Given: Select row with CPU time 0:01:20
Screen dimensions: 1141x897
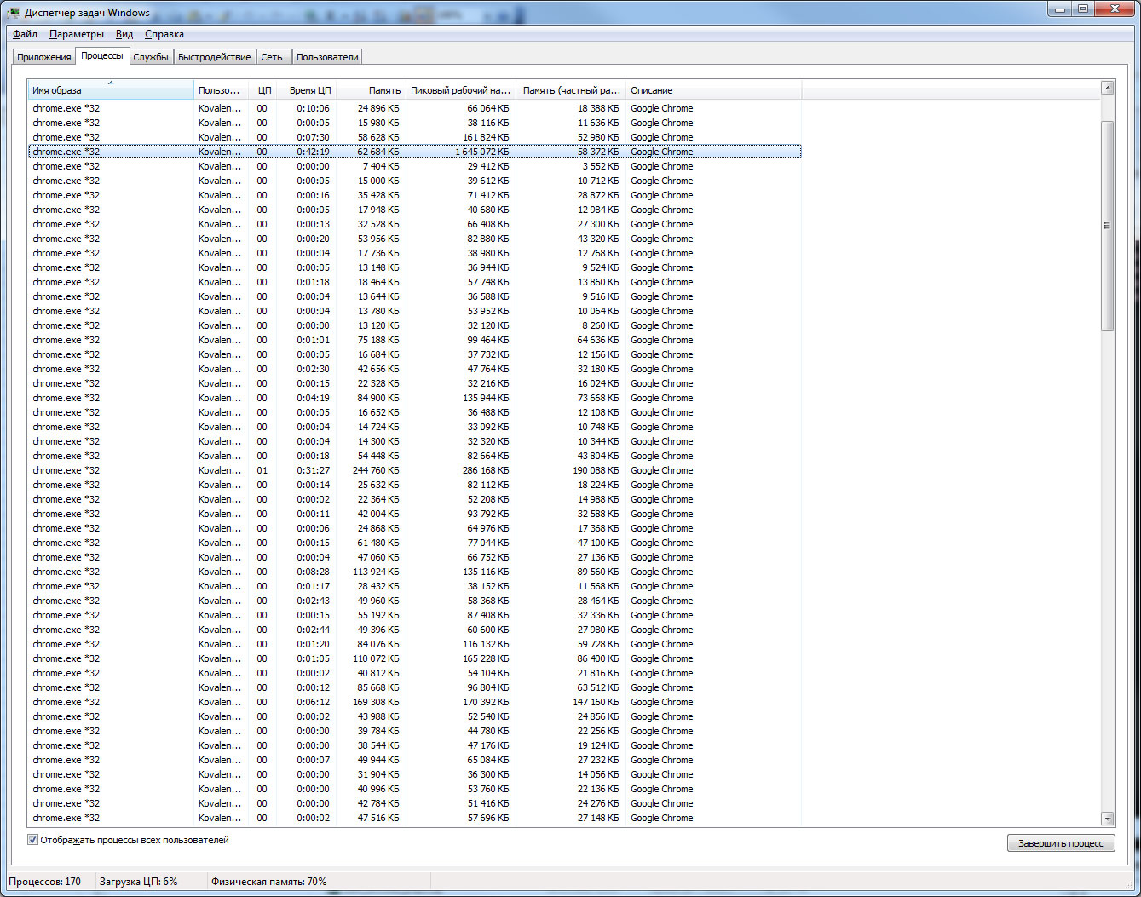Looking at the screenshot, I should pyautogui.click(x=414, y=644).
